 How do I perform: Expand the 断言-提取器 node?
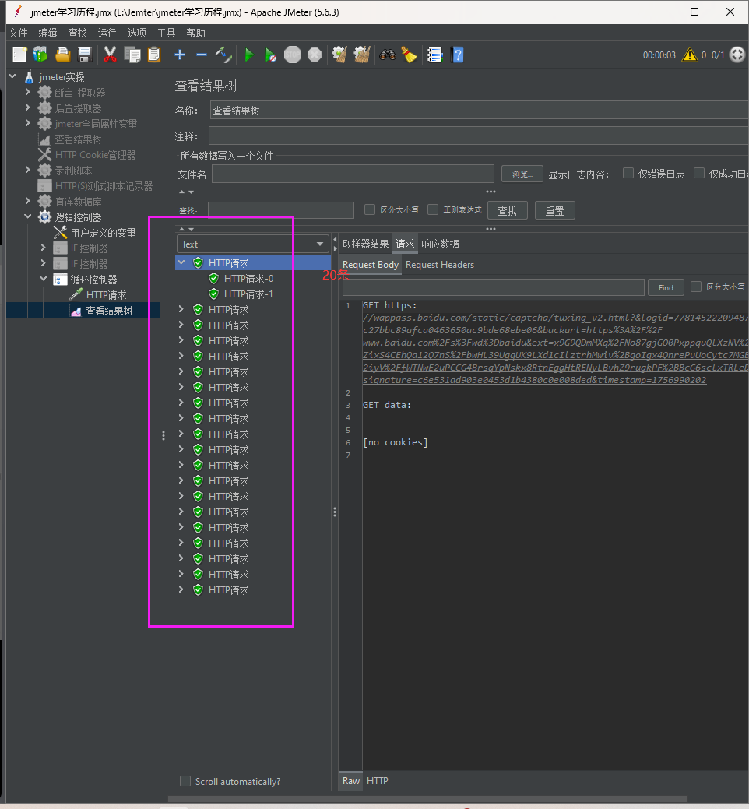28,92
